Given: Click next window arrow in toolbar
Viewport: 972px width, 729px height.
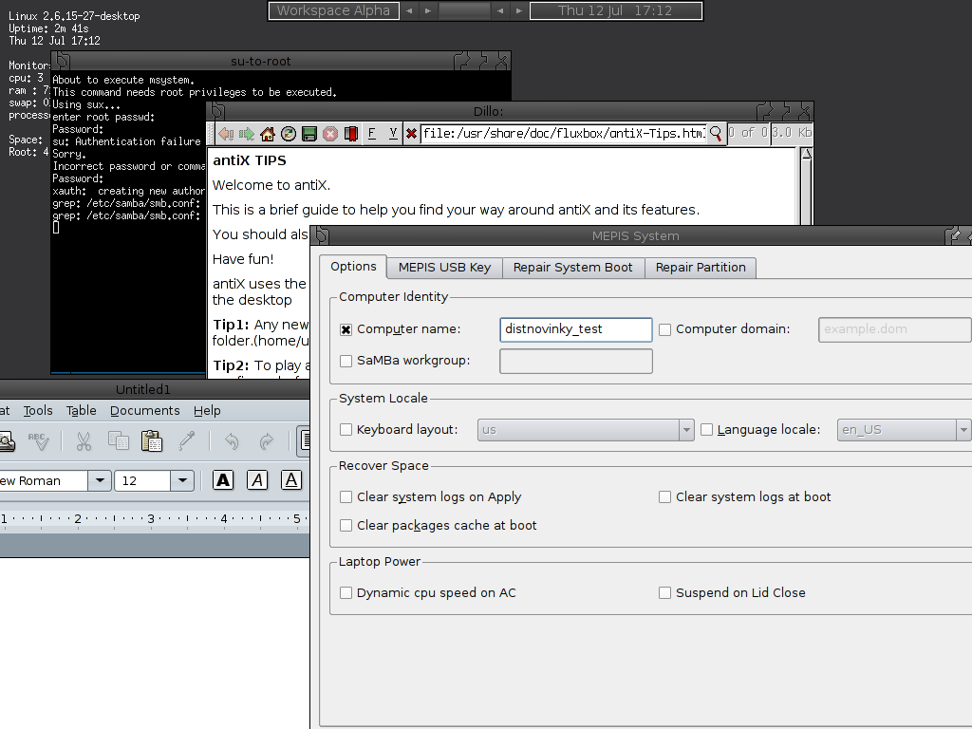Looking at the screenshot, I should (x=519, y=10).
